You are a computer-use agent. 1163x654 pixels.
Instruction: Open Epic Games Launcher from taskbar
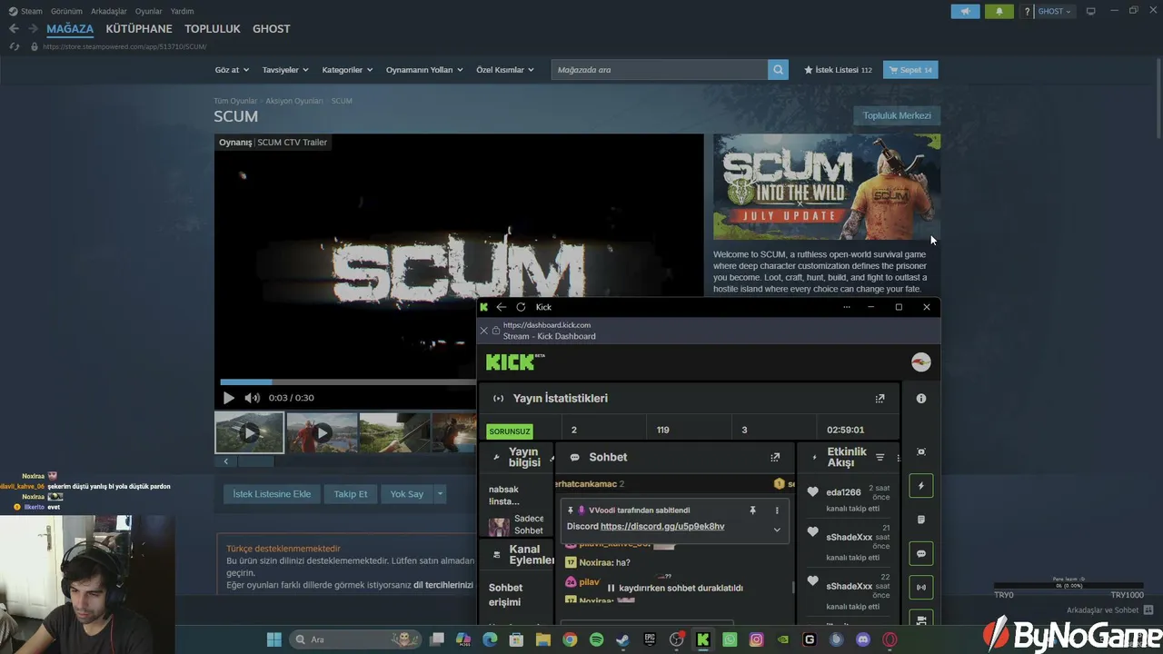tap(650, 639)
